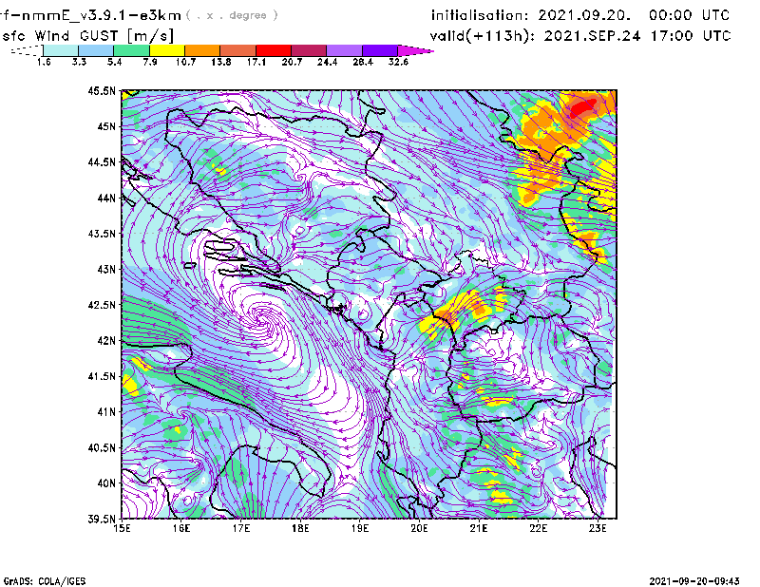Click the 42.5N latitude label
Viewport: 760px width, 587px height.
pos(102,305)
